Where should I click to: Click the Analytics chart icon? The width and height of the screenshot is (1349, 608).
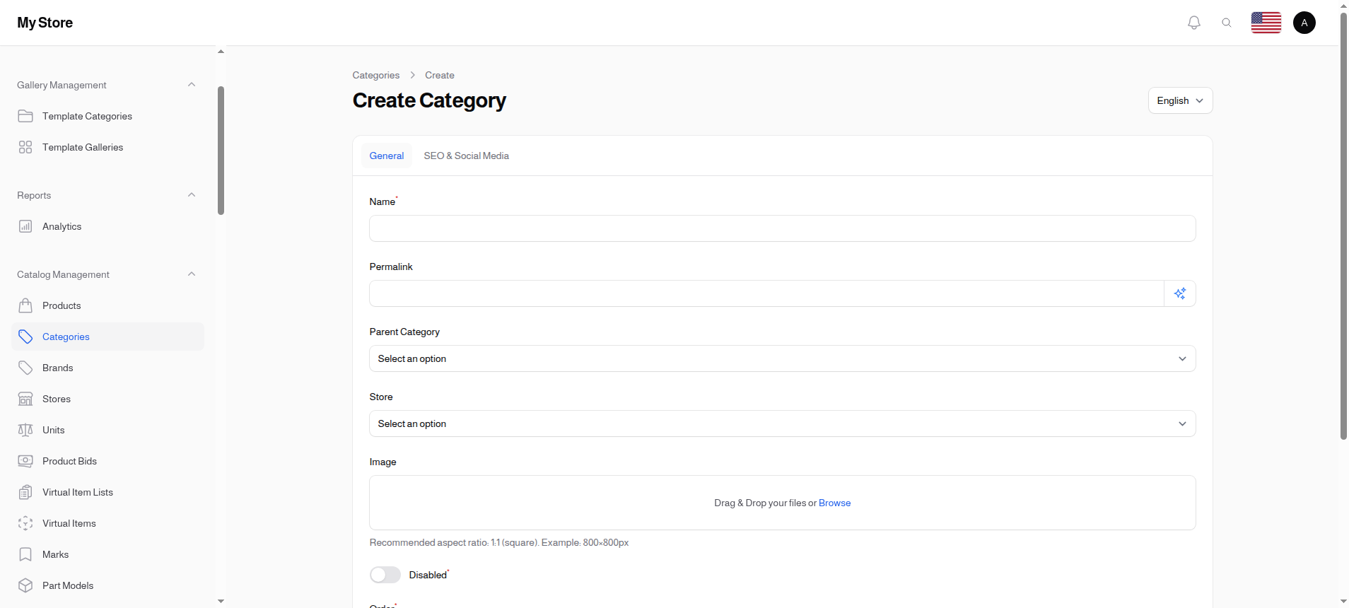tap(25, 226)
